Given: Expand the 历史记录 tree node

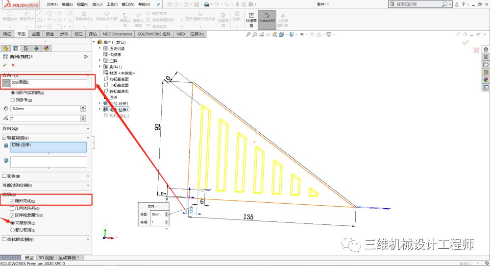Looking at the screenshot, I should (x=100, y=48).
